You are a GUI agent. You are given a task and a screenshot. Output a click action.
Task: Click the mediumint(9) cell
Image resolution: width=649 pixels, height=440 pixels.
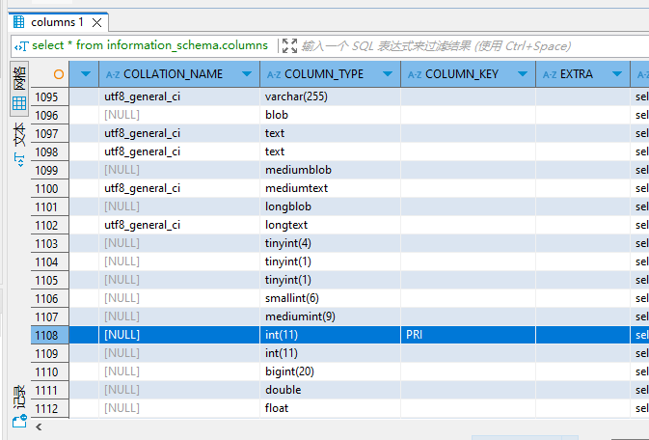pos(331,316)
